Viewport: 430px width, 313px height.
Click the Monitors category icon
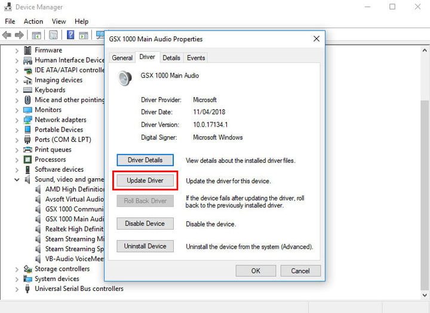click(x=27, y=110)
